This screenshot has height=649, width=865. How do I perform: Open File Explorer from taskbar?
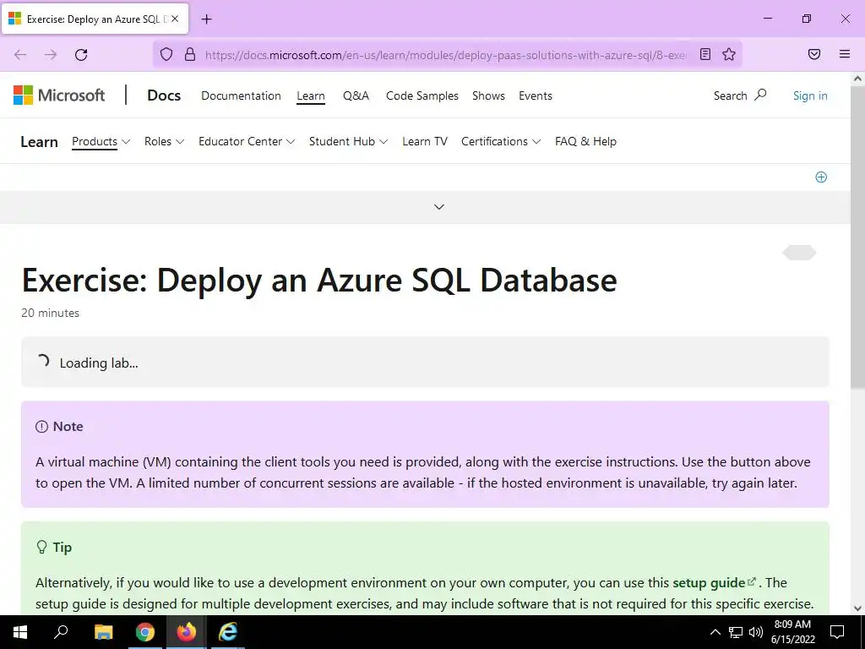103,632
